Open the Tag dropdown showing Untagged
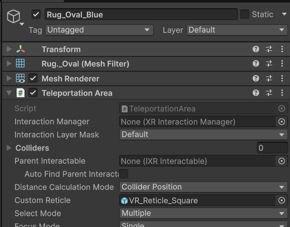 click(x=99, y=30)
